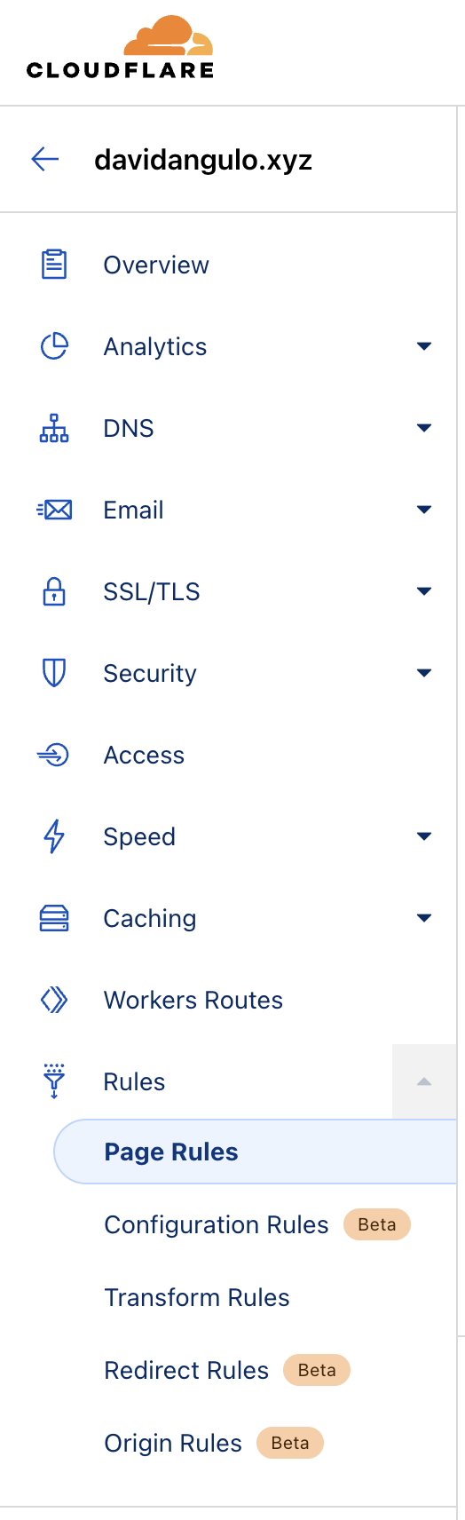Click the Email envelope icon
Screen dimensions: 465x1520
point(54,510)
